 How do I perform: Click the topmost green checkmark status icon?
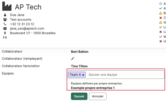(x=161, y=8)
